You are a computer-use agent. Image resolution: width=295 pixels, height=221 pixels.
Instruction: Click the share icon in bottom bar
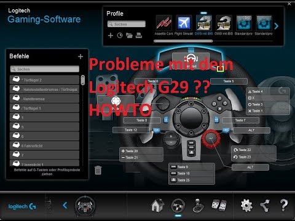coord(265,206)
